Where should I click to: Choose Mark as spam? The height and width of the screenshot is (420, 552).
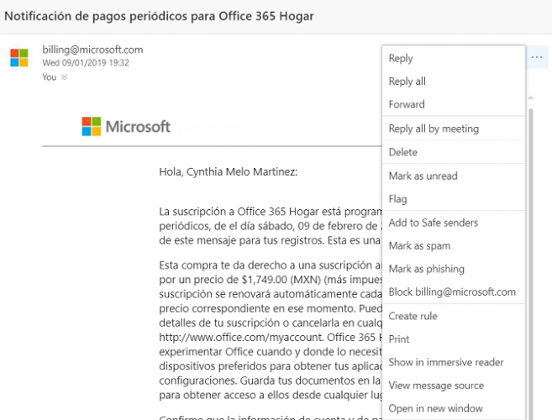click(x=454, y=246)
